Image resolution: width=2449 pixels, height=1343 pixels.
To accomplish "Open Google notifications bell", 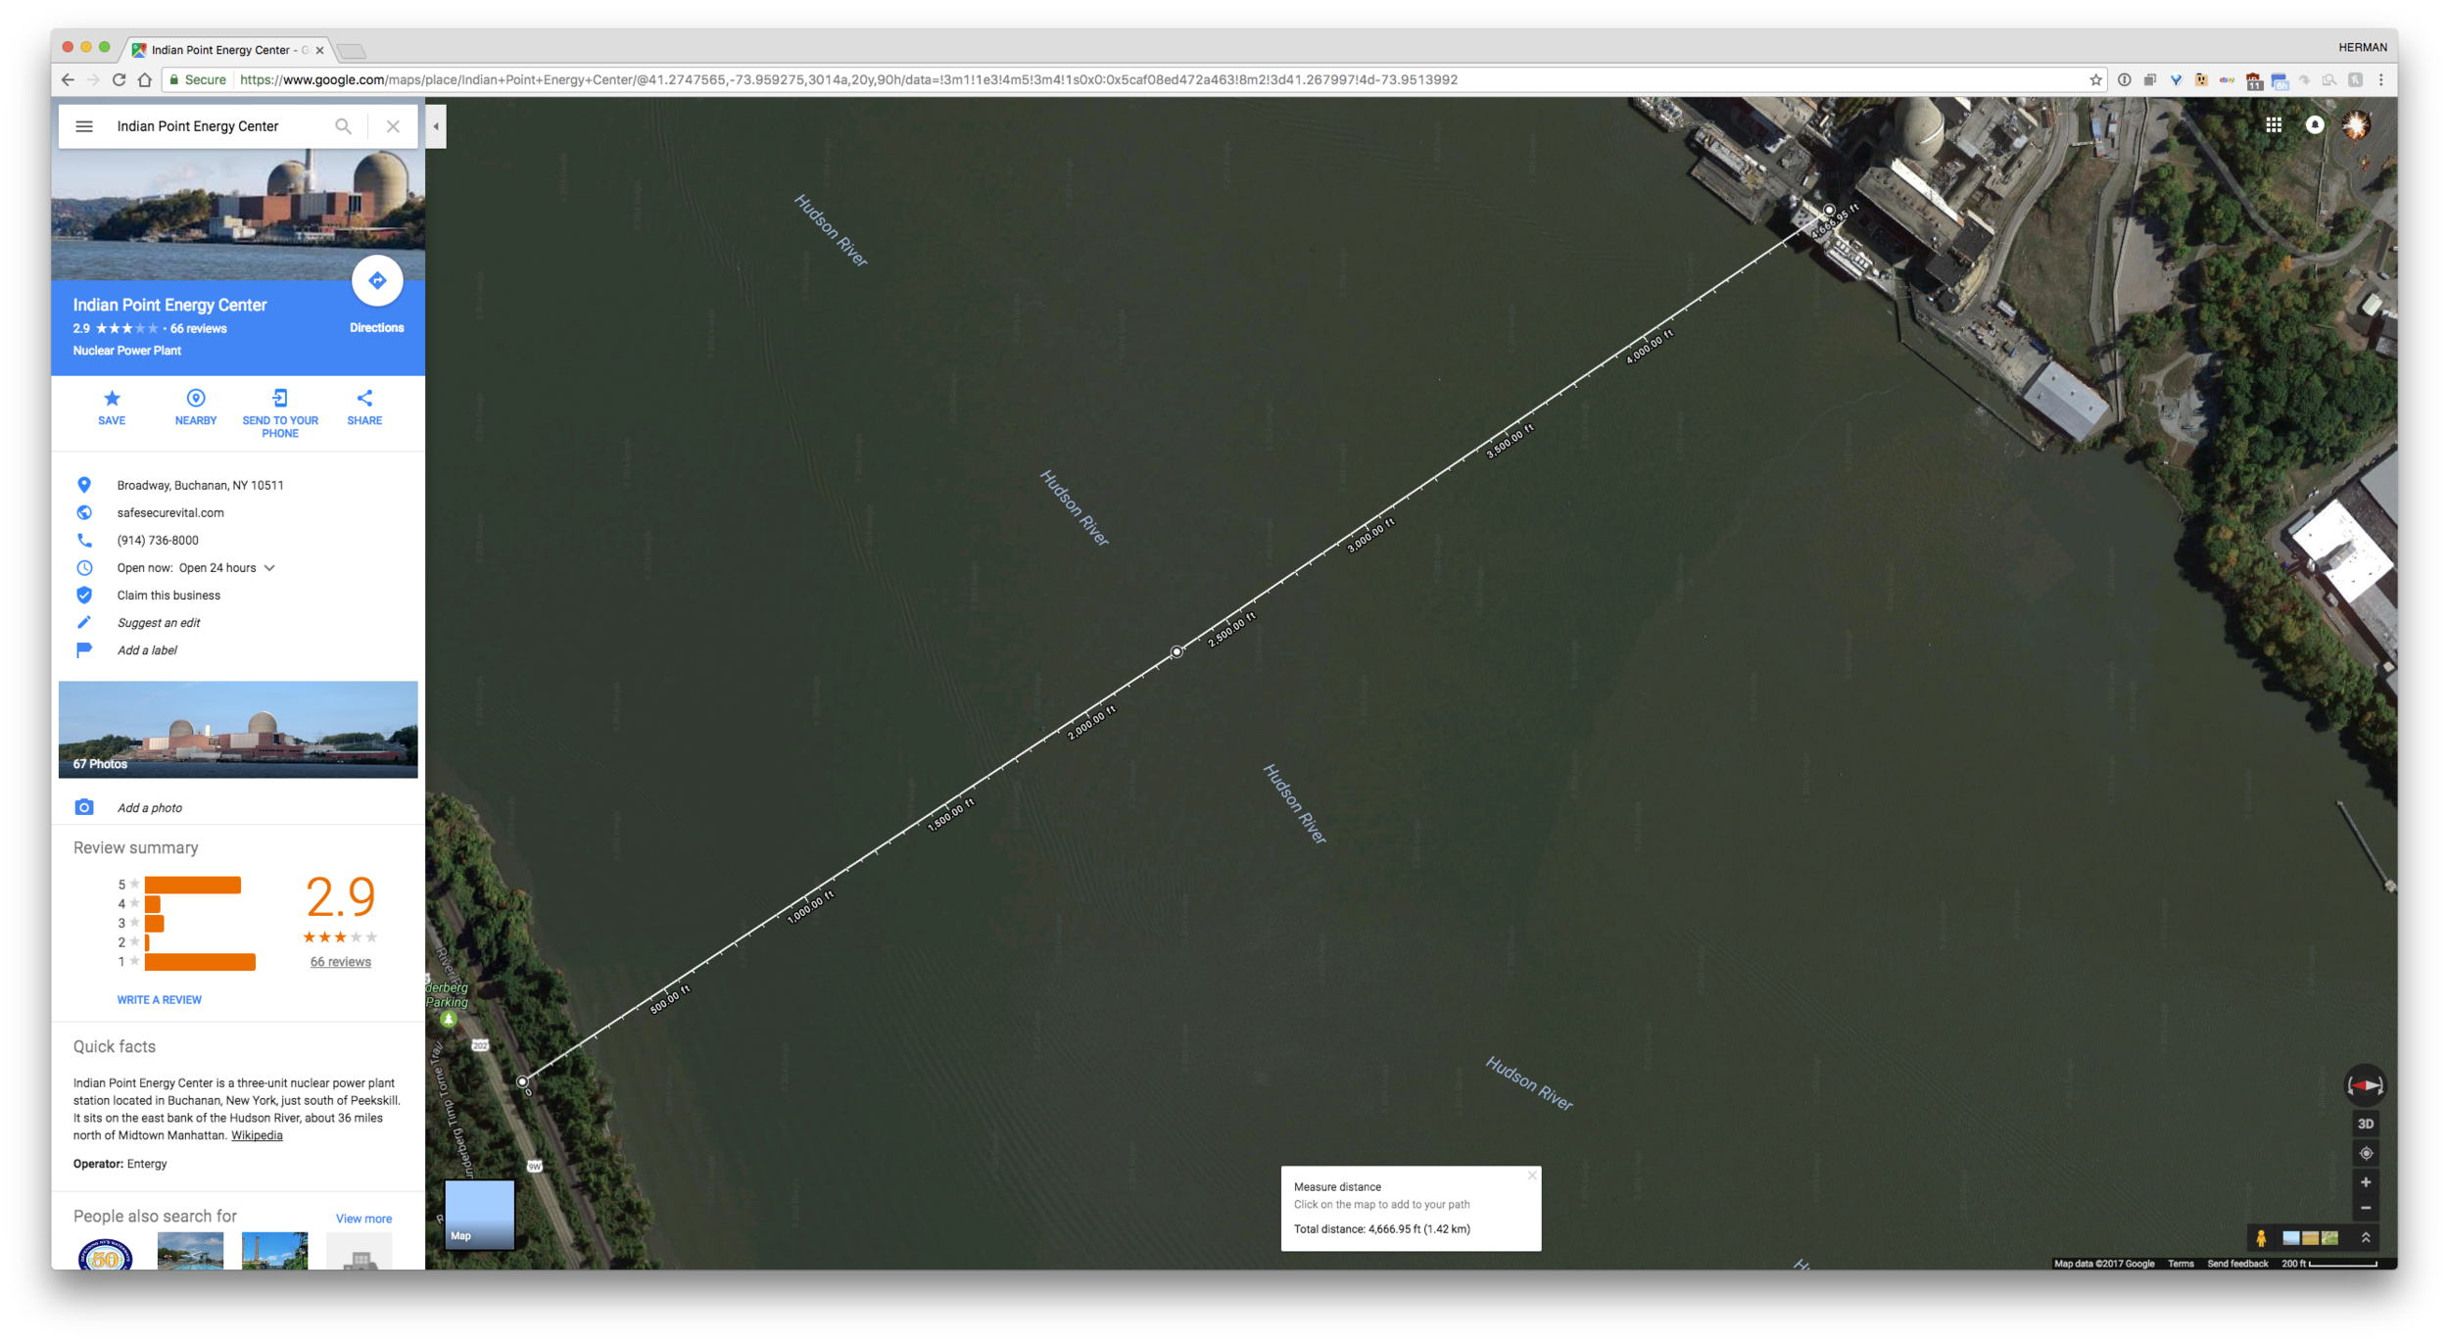I will (x=2314, y=124).
